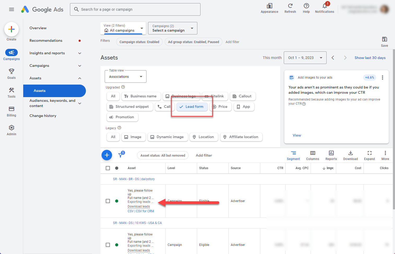Image resolution: width=395 pixels, height=254 pixels.
Task: Select the Price asset chip
Action: pos(220,107)
